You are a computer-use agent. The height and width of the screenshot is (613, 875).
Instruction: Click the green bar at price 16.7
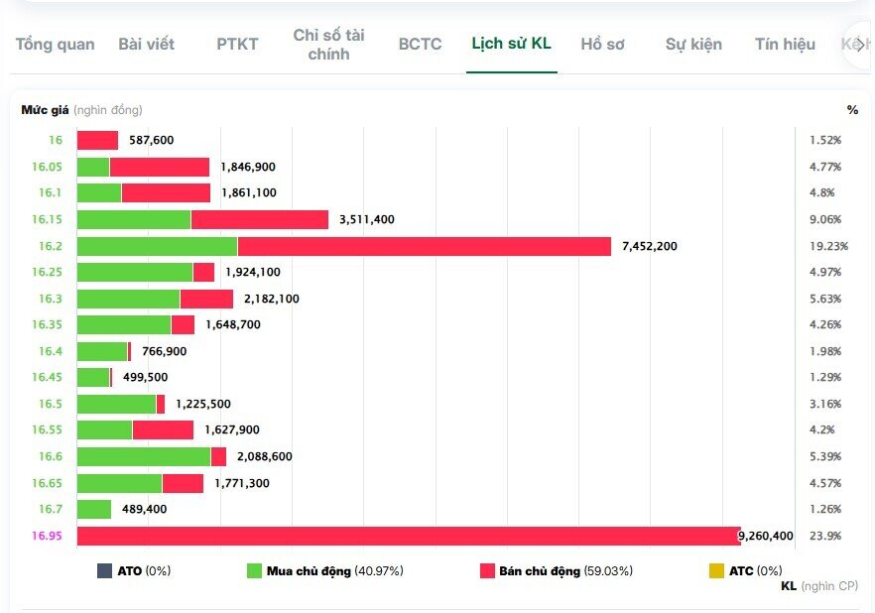pos(94,509)
